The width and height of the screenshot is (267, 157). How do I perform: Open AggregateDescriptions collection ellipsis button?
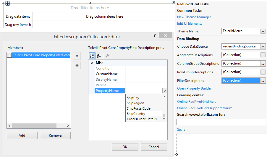pyautogui.click(x=263, y=55)
